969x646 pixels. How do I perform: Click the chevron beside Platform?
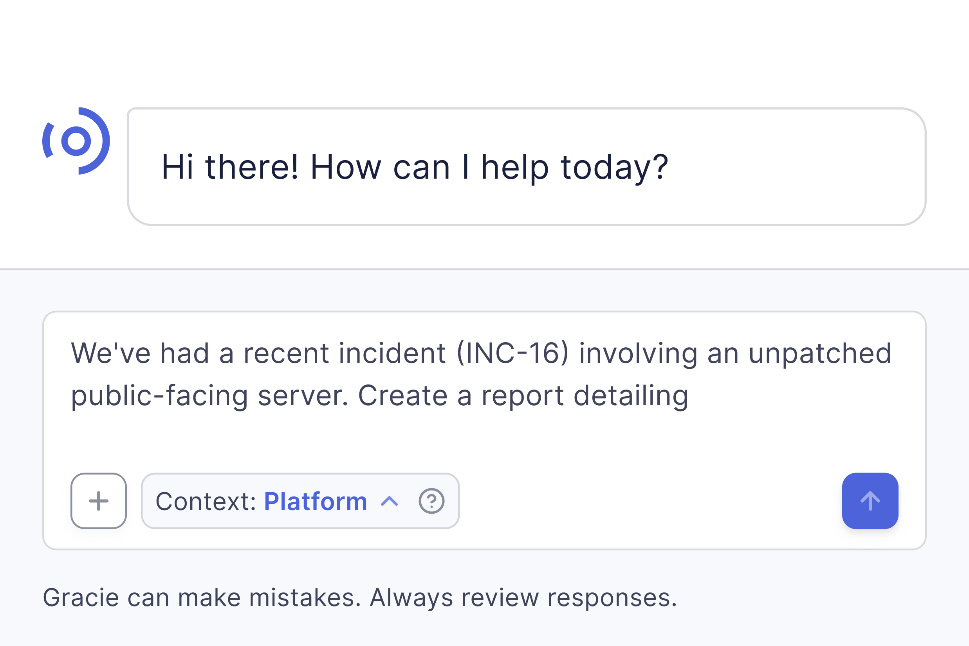click(x=389, y=501)
